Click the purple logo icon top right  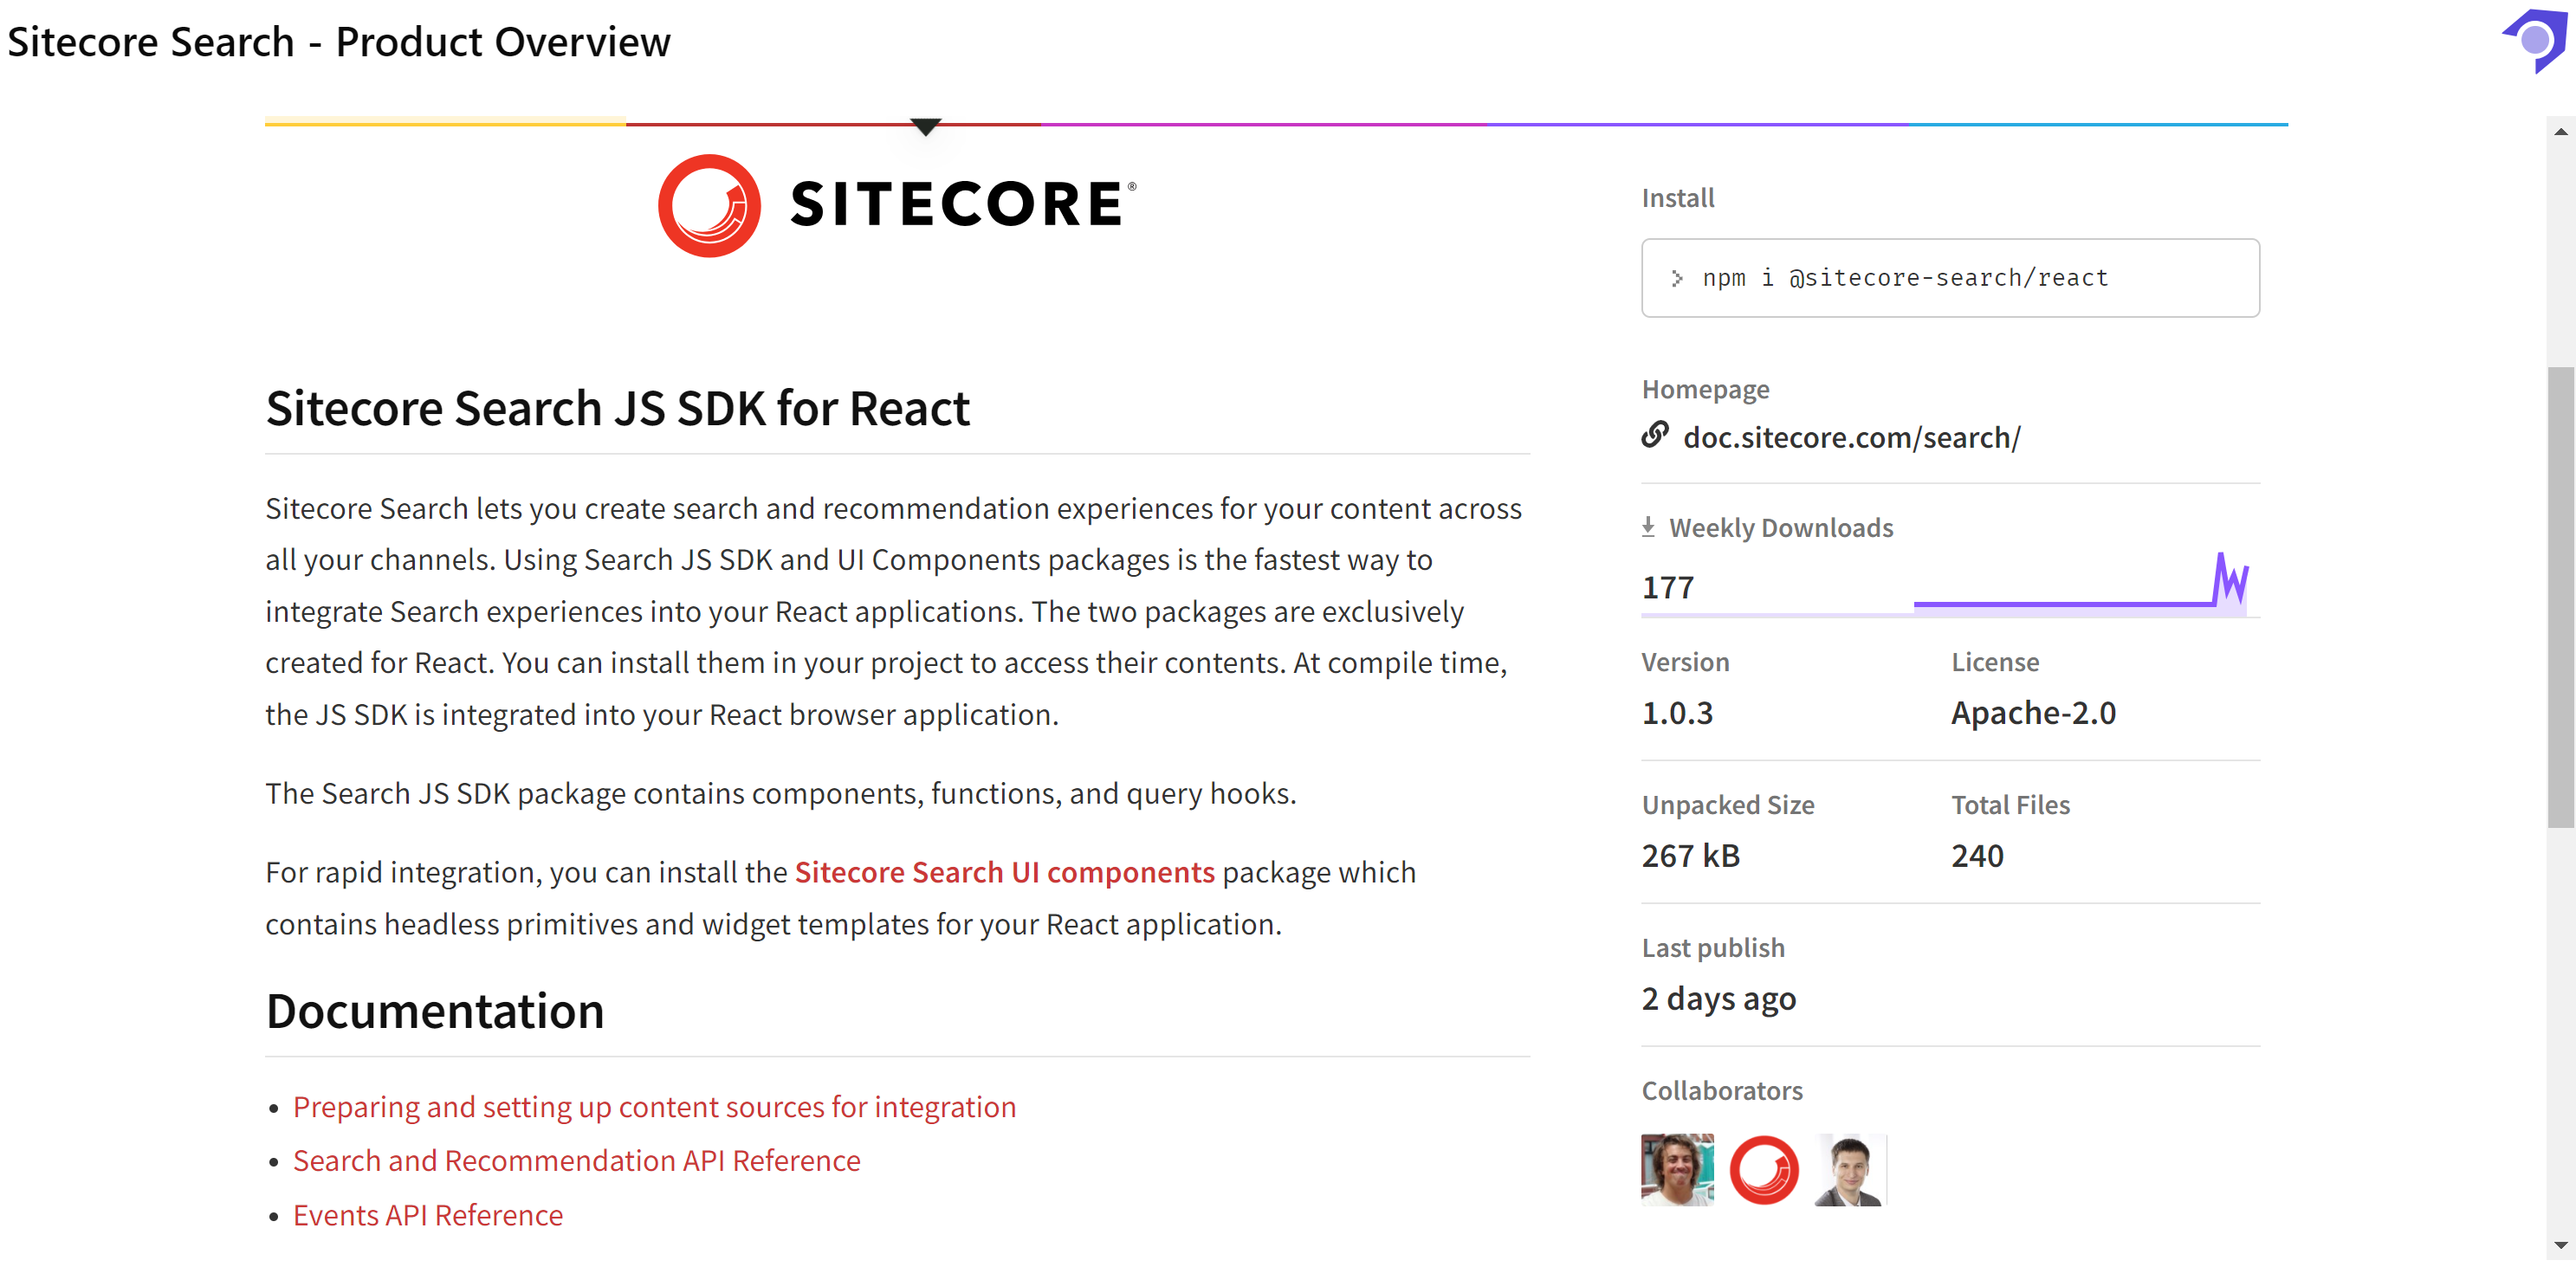click(x=2536, y=40)
